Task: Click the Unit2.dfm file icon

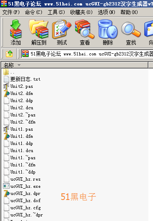Action: click(6, 93)
